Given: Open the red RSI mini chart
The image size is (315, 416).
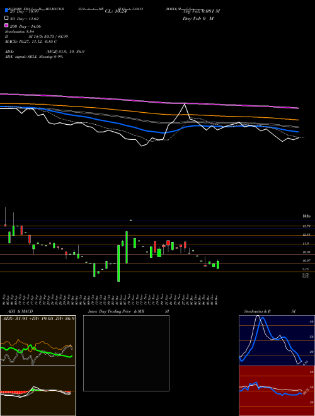Looking at the screenshot, I should [x=277, y=391].
